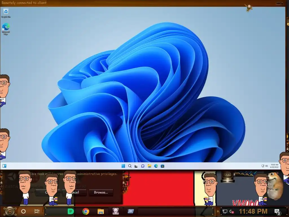Open Windows 11 Start button in remote session

[x=123, y=166]
